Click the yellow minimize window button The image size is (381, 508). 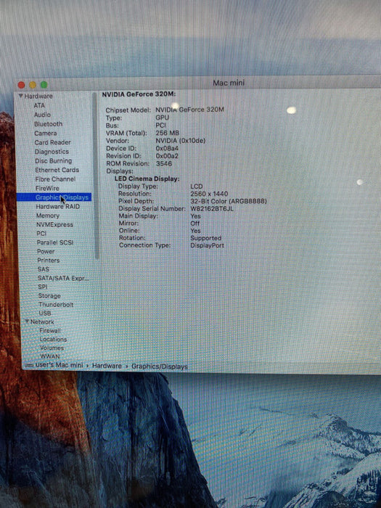coord(33,85)
